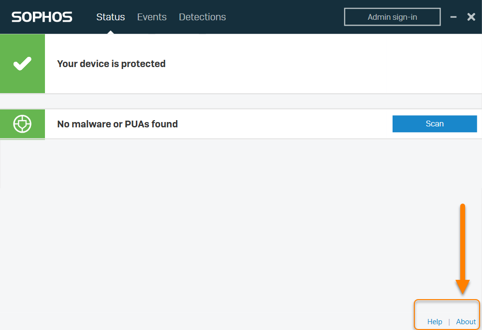Click the malware scan crosshair shield icon

[x=22, y=124]
